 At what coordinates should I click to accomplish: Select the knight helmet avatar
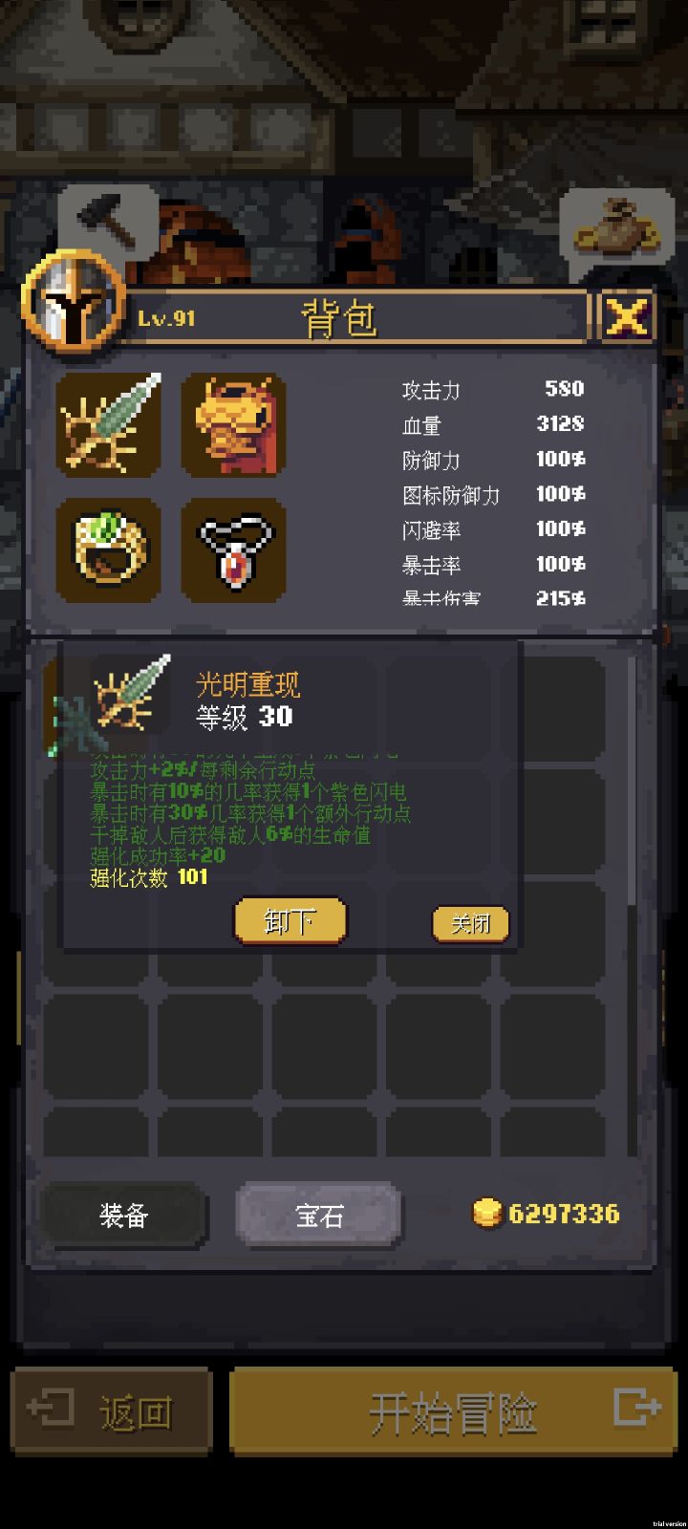coord(74,303)
